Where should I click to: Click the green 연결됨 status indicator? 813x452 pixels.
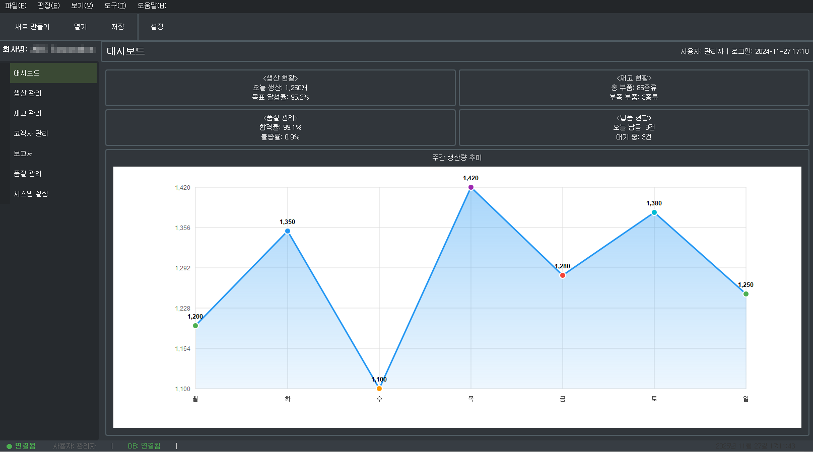pyautogui.click(x=21, y=446)
